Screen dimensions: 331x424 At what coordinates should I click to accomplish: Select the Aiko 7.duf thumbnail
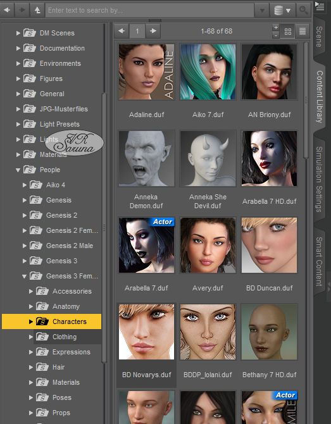click(208, 72)
